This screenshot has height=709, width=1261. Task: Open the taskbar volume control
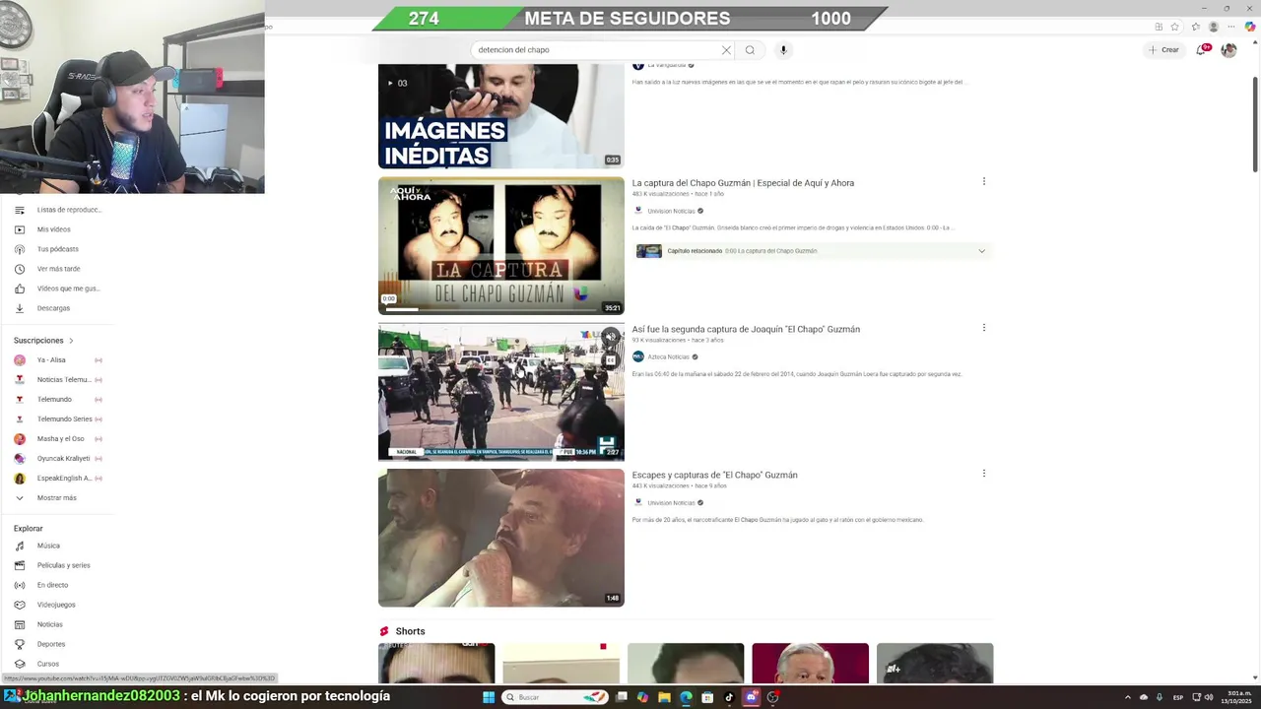[1210, 697]
